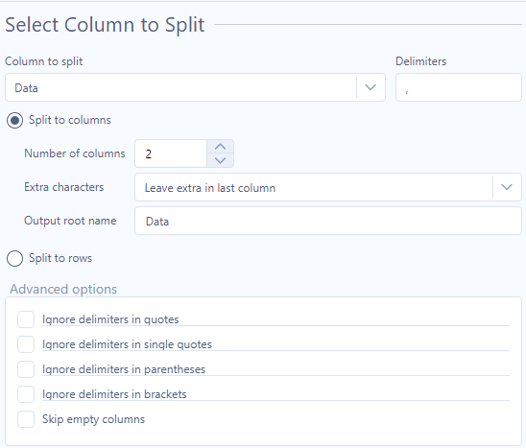Click the Skip empty columns label
Viewport: 526px width, 448px height.
(x=93, y=419)
